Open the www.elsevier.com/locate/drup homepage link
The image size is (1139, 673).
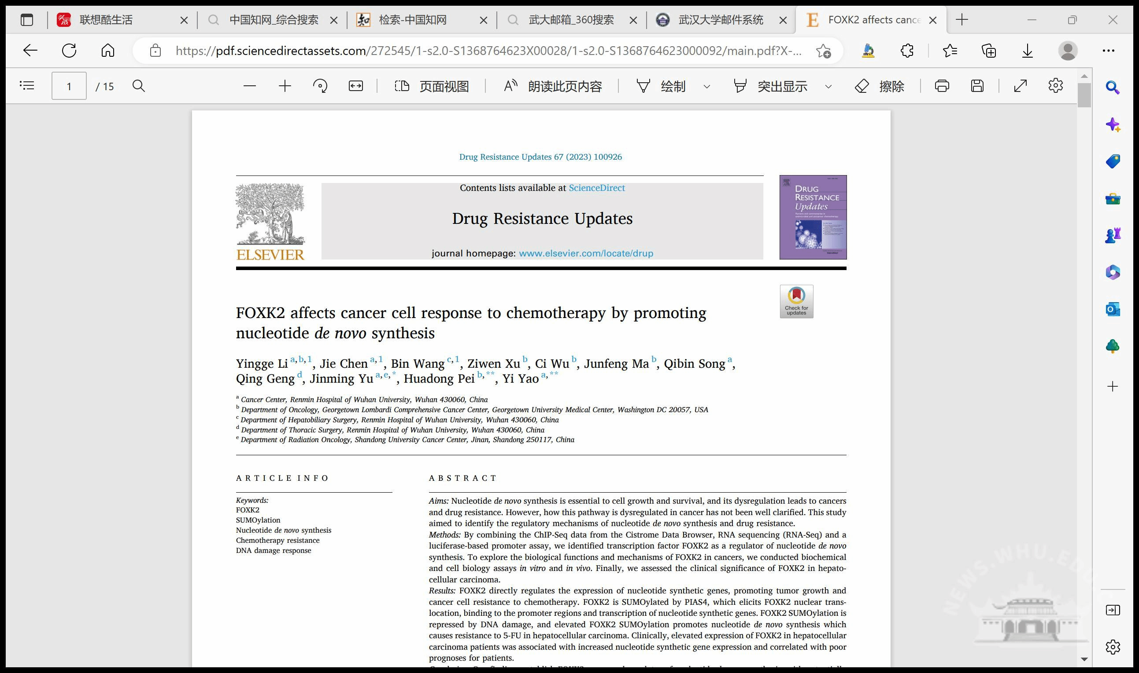[x=586, y=253]
